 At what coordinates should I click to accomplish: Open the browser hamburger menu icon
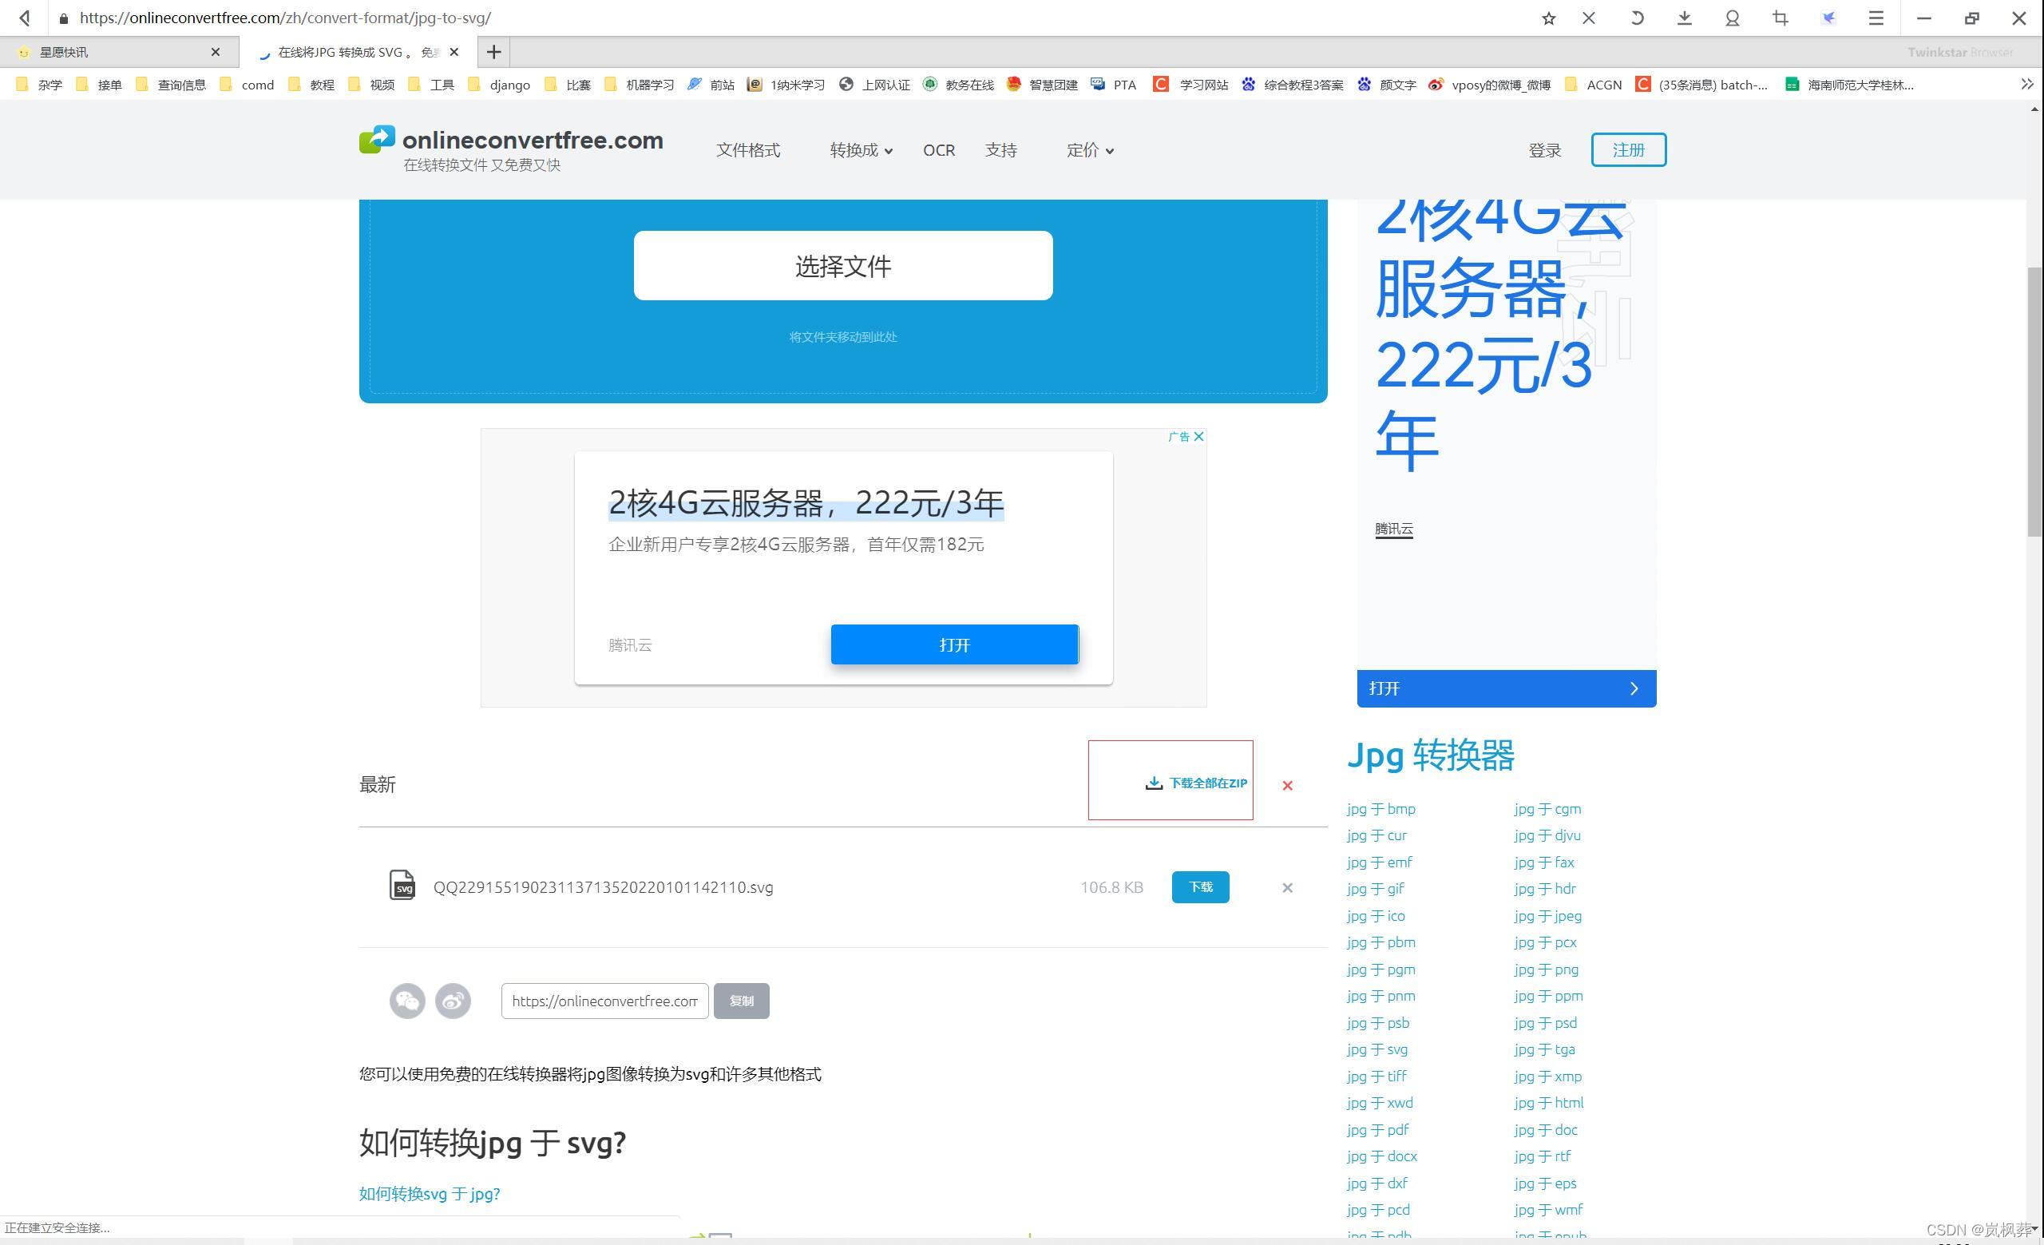coord(1876,18)
